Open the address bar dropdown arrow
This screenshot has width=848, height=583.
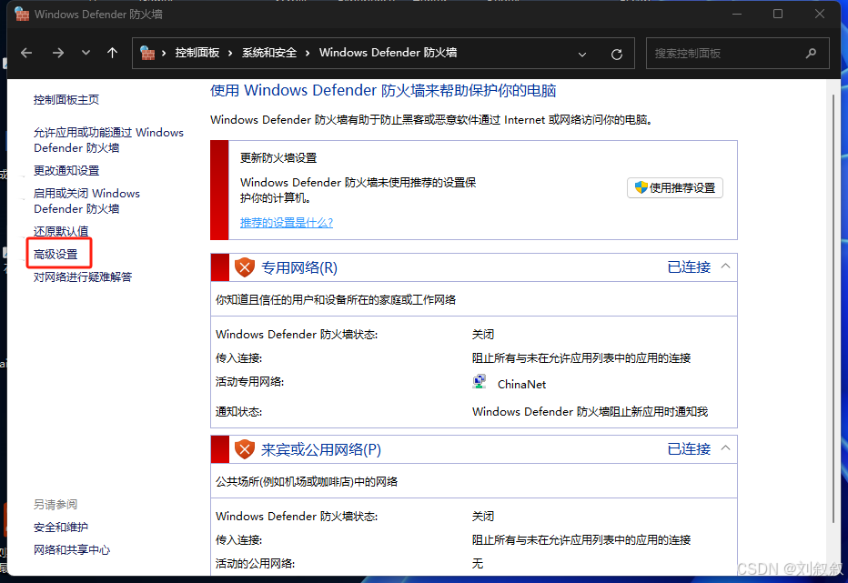click(x=582, y=53)
